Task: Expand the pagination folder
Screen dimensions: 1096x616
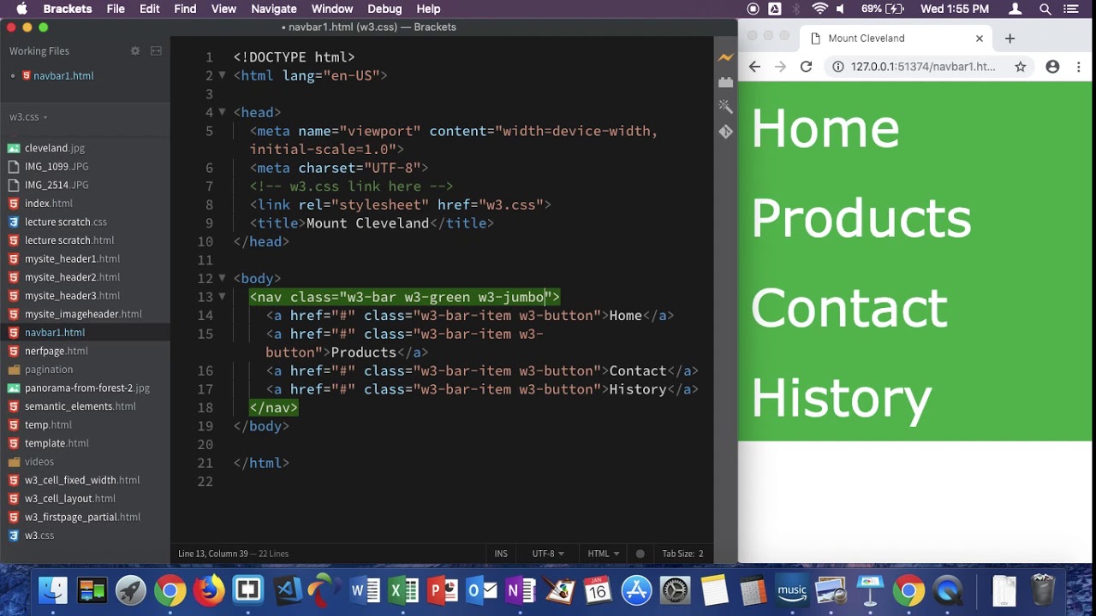Action: pos(49,370)
